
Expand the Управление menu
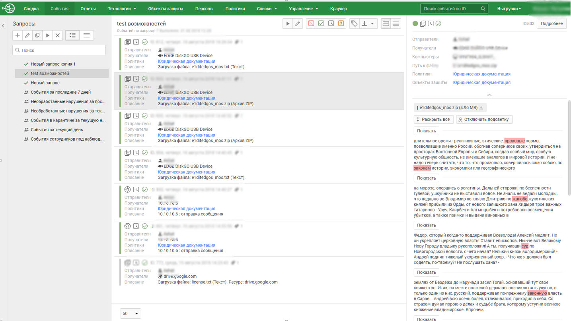pyautogui.click(x=303, y=9)
